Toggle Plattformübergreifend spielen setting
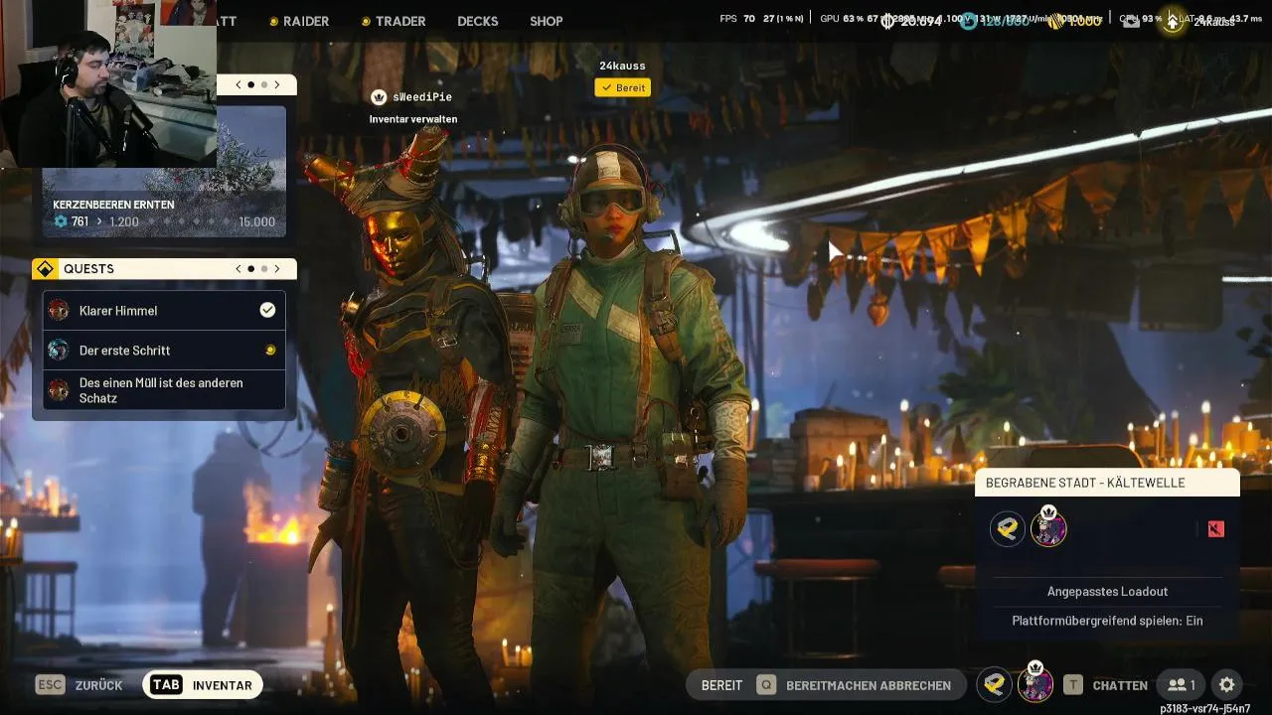 point(1107,621)
